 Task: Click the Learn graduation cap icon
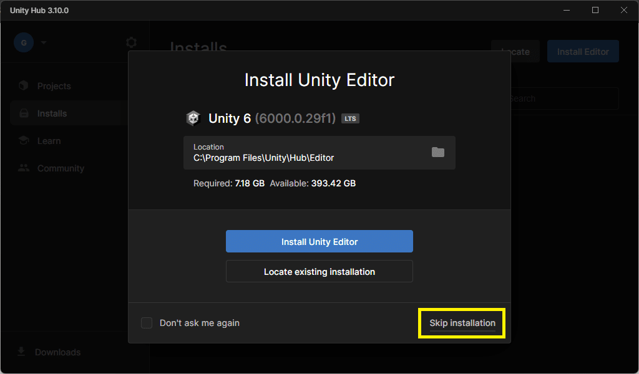tap(23, 140)
